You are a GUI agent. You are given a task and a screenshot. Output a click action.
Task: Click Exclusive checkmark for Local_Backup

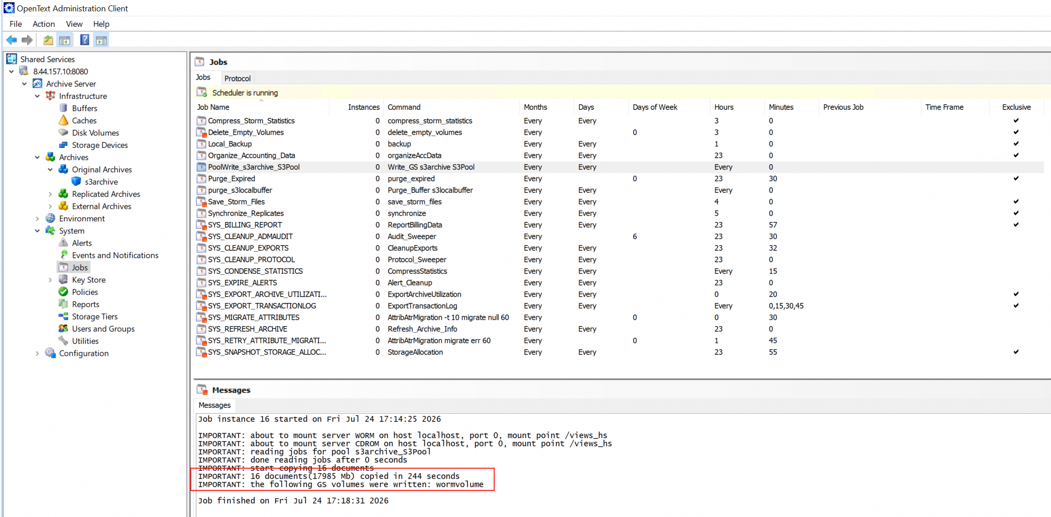tap(1016, 143)
